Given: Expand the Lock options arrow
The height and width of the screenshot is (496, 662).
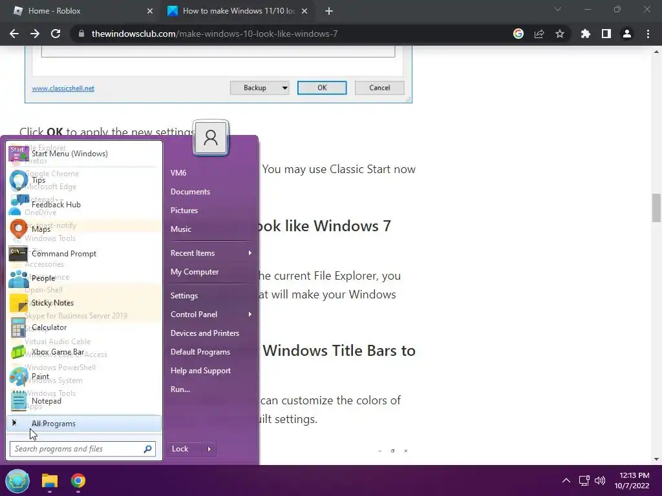Looking at the screenshot, I should click(209, 449).
